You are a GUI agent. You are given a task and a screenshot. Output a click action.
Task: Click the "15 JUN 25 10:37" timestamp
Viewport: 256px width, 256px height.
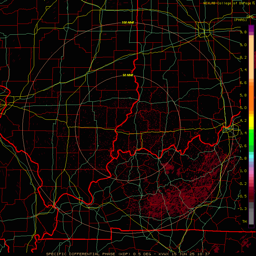click(x=191, y=254)
